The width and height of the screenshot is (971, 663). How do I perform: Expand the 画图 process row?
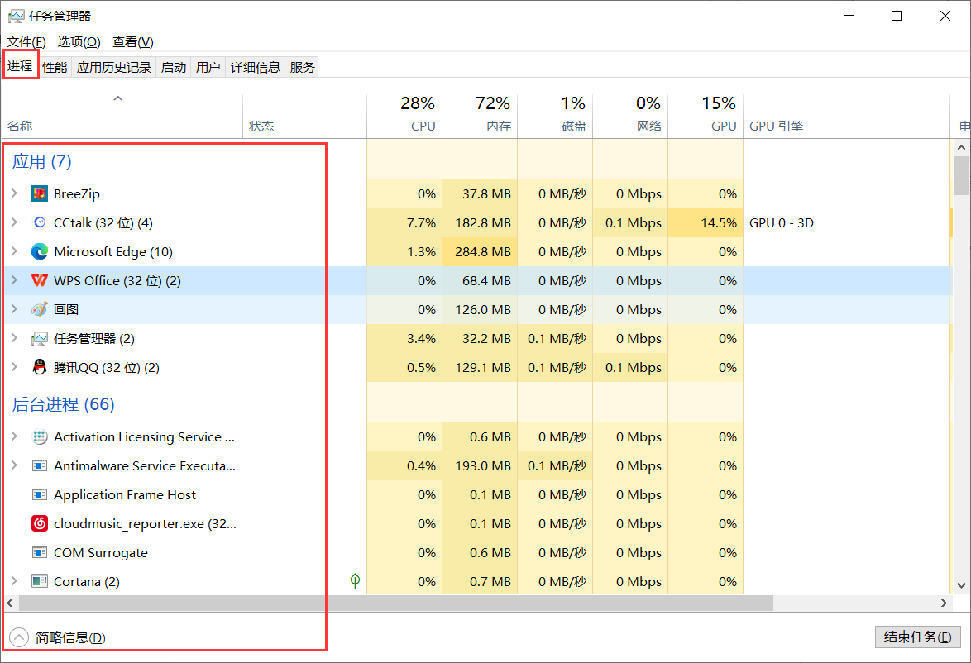pos(14,309)
